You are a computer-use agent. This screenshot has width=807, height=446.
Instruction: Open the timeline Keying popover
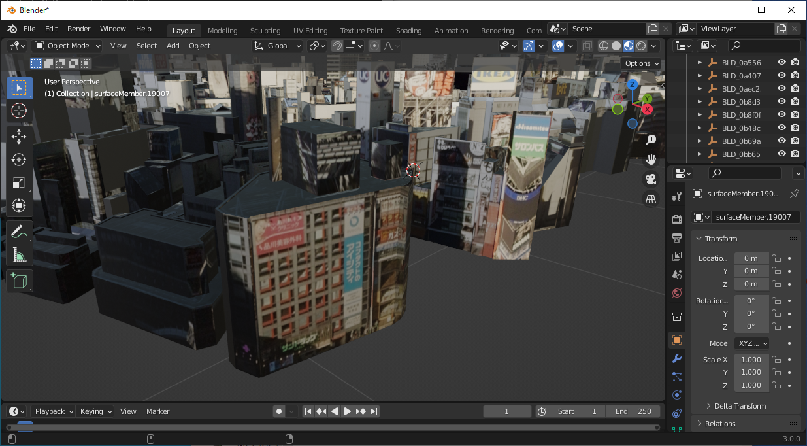(x=95, y=411)
